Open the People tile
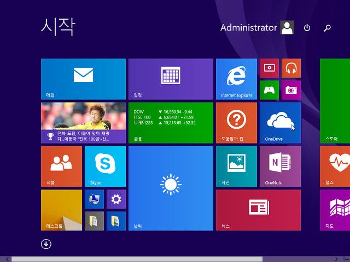 [x=61, y=166]
